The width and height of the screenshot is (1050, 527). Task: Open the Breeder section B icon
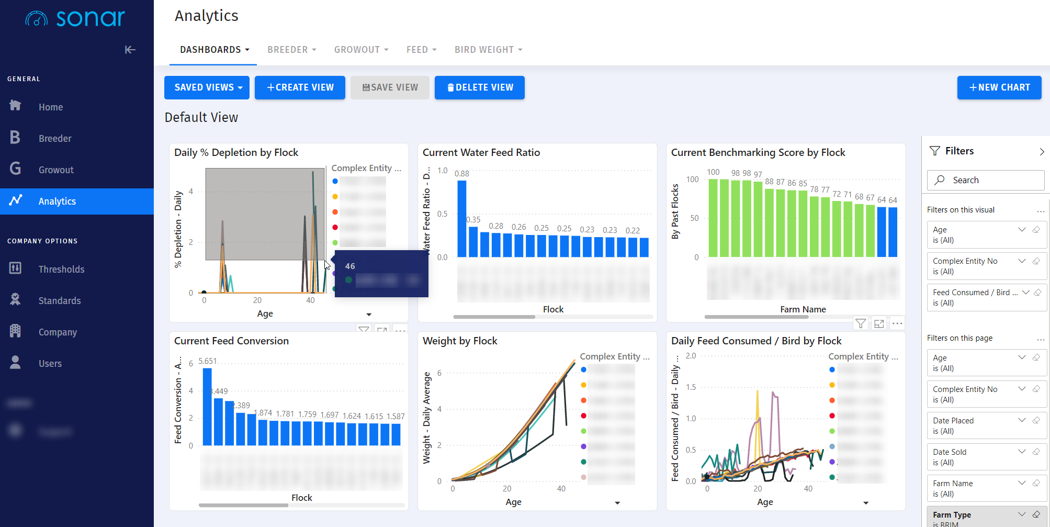[15, 137]
